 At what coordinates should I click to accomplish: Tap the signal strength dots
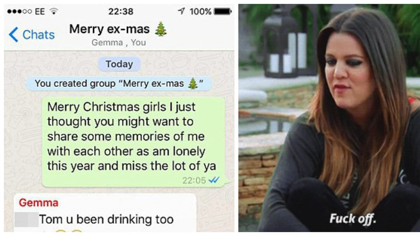tap(19, 12)
